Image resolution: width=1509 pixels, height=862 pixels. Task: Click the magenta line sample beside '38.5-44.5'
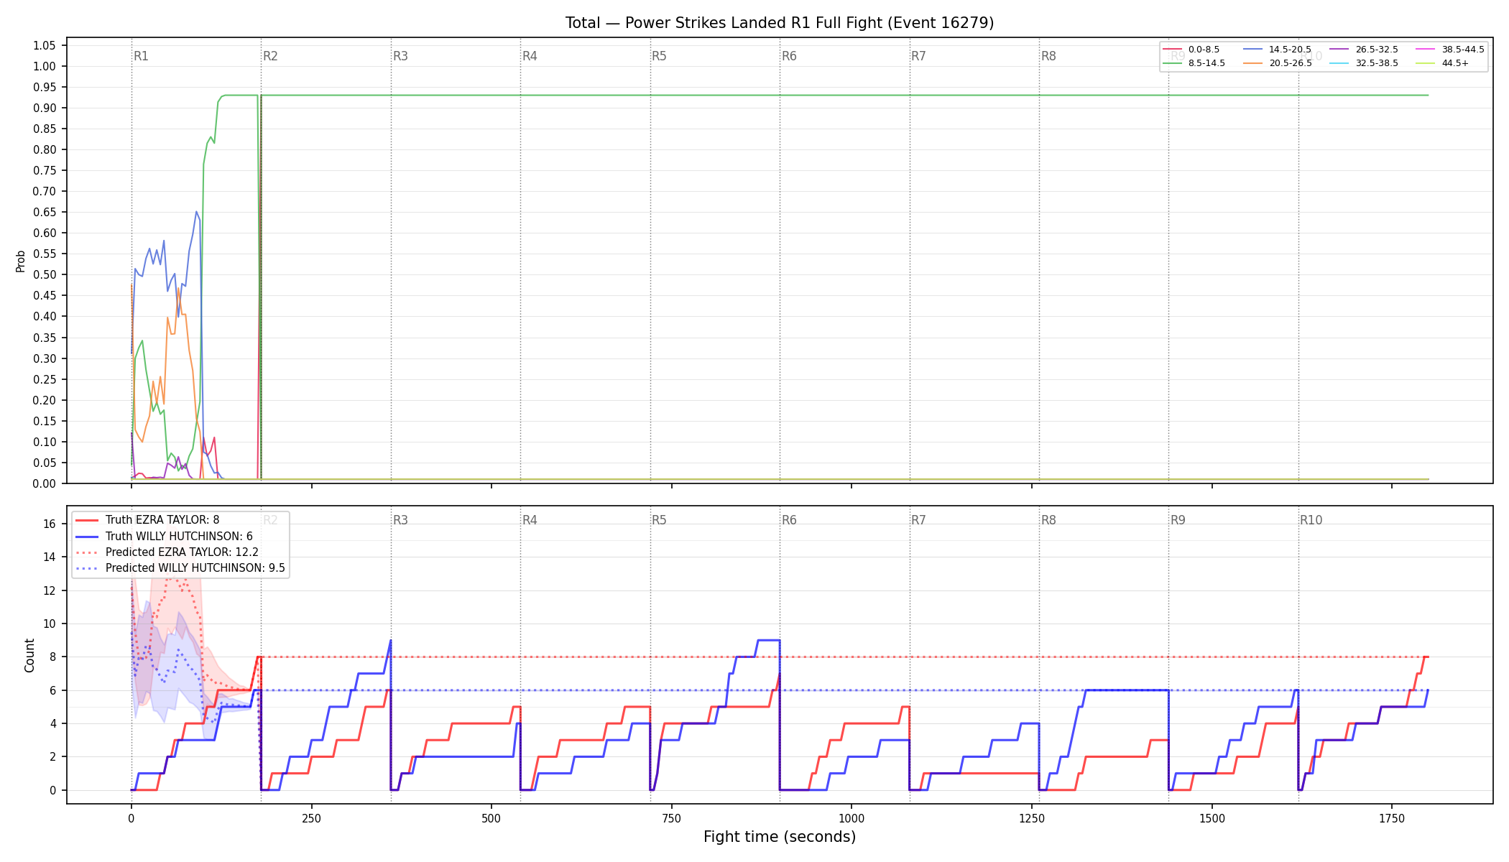coord(1426,50)
